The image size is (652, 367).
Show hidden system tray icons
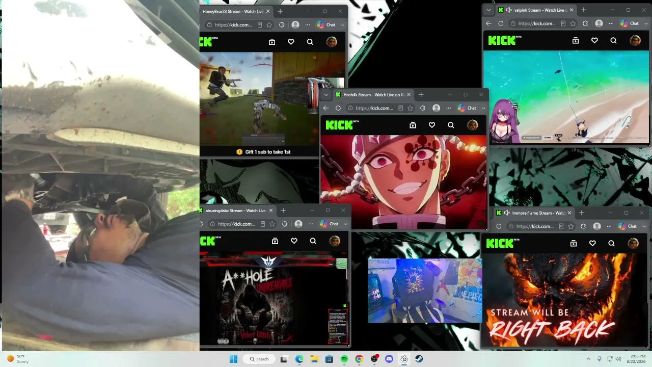click(x=588, y=359)
